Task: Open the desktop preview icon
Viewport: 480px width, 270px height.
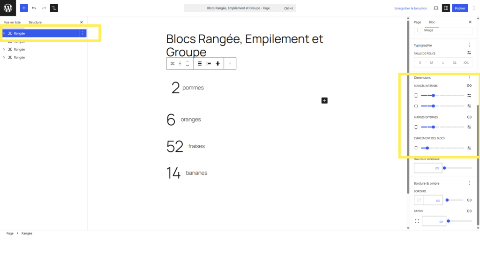Action: click(x=436, y=8)
